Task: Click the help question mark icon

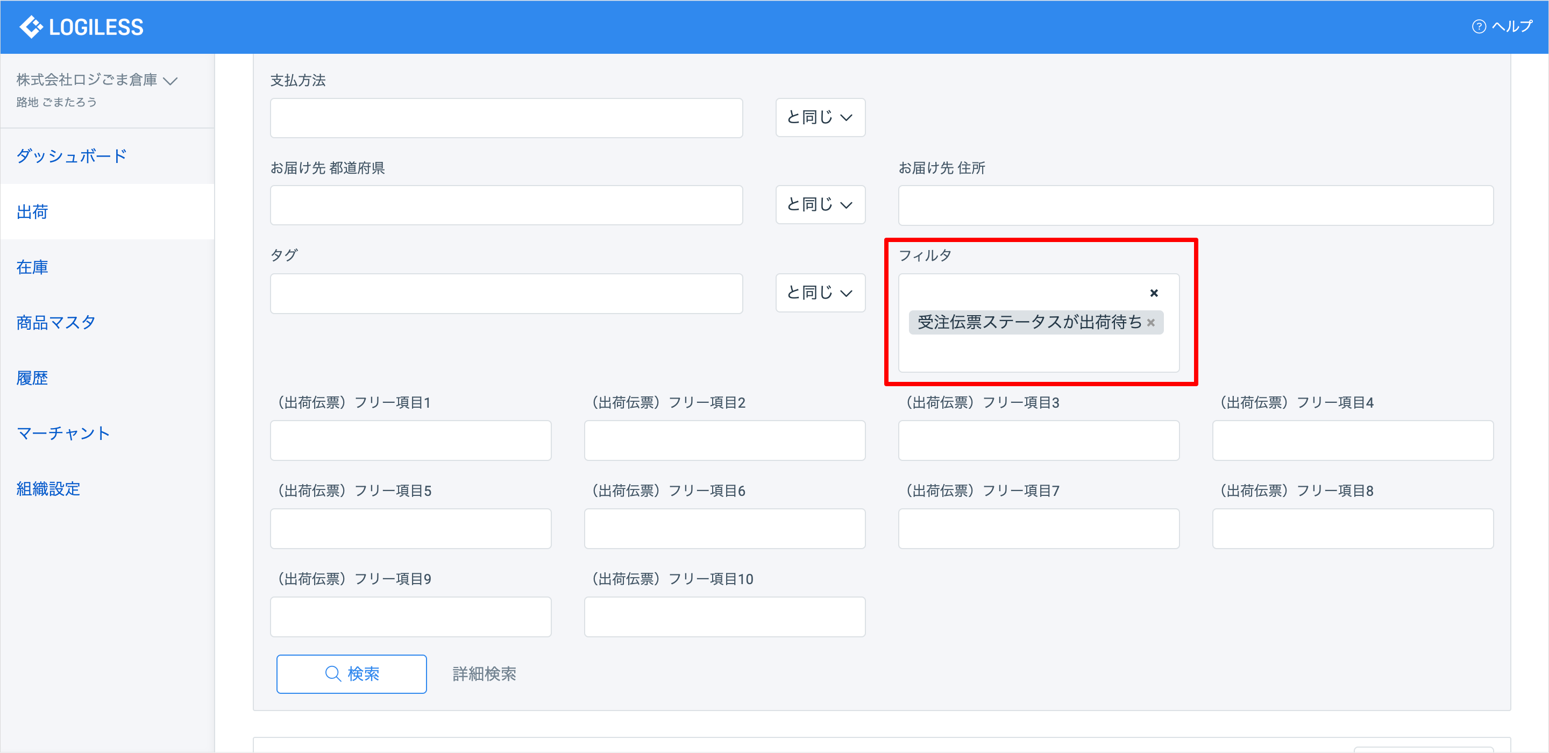Action: click(x=1479, y=26)
